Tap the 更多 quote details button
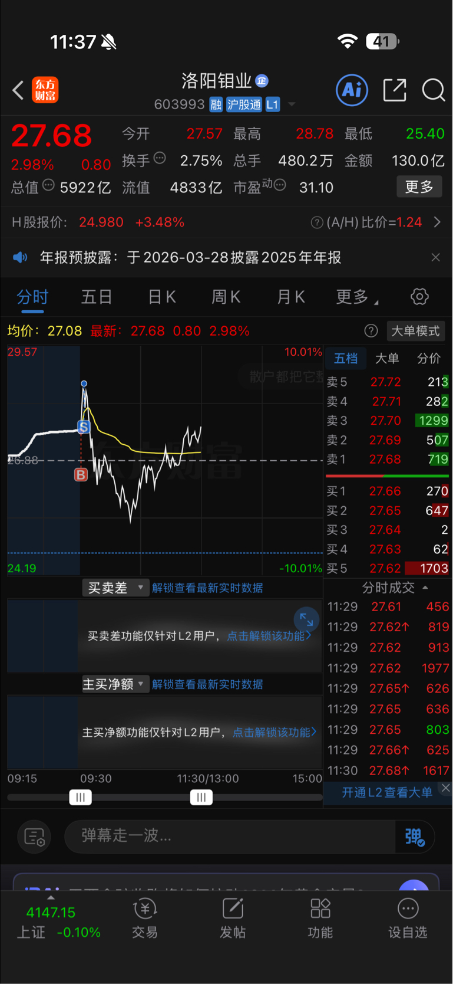Screen dimensions: 453x984 419,187
